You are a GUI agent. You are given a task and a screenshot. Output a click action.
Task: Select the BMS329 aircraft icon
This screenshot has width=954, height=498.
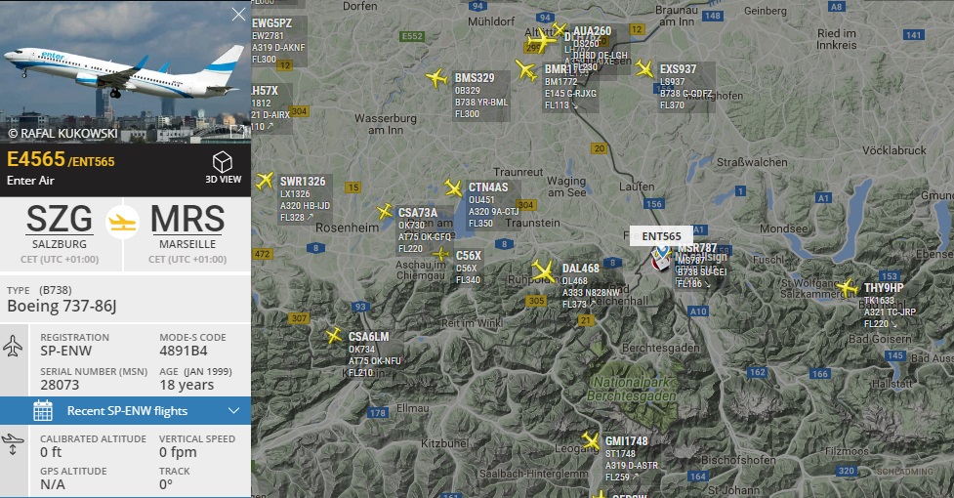click(x=436, y=78)
